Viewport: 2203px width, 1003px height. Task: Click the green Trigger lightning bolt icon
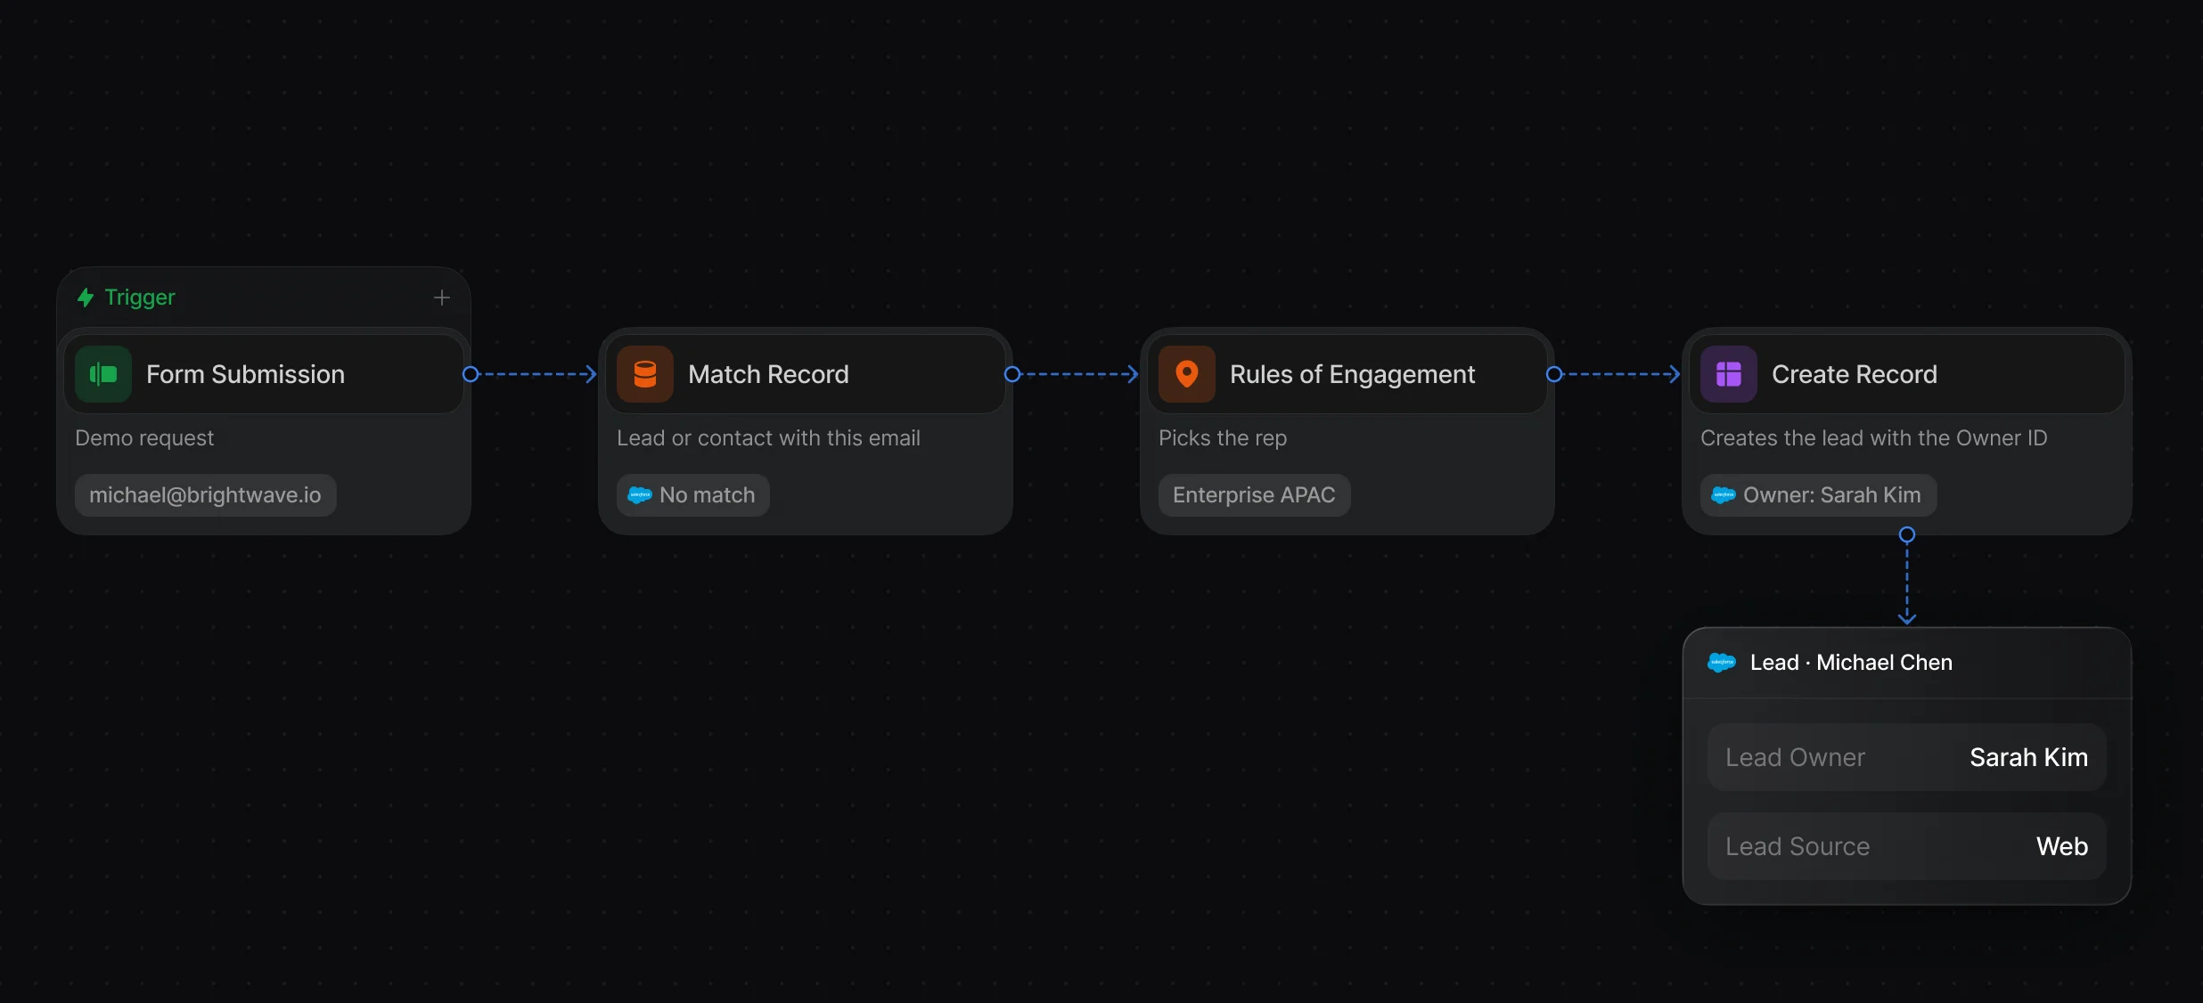[x=86, y=298]
